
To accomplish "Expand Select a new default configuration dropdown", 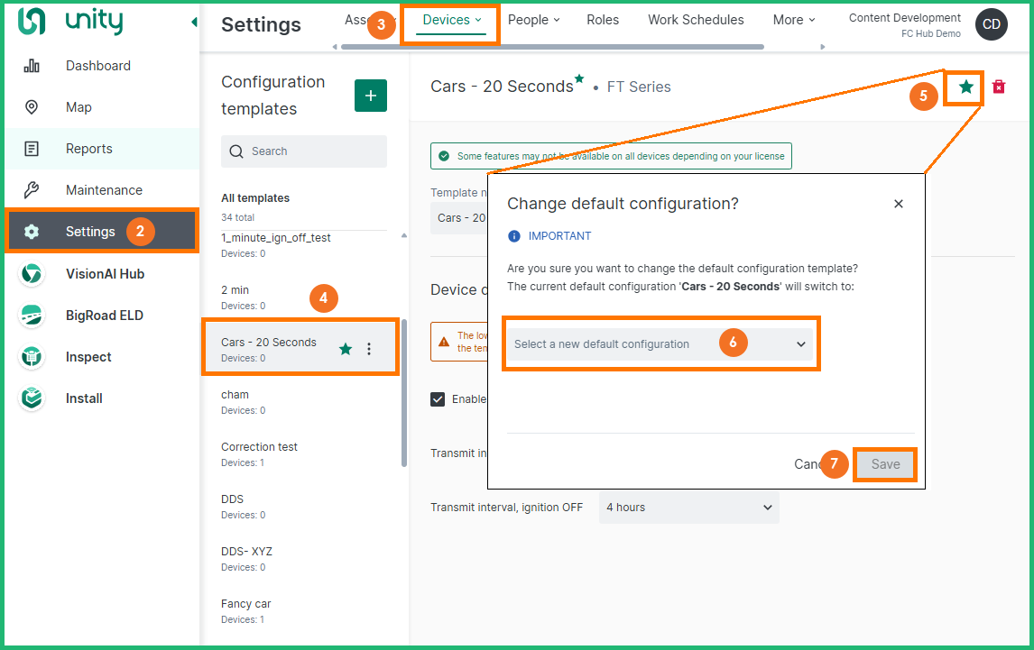I will point(660,343).
